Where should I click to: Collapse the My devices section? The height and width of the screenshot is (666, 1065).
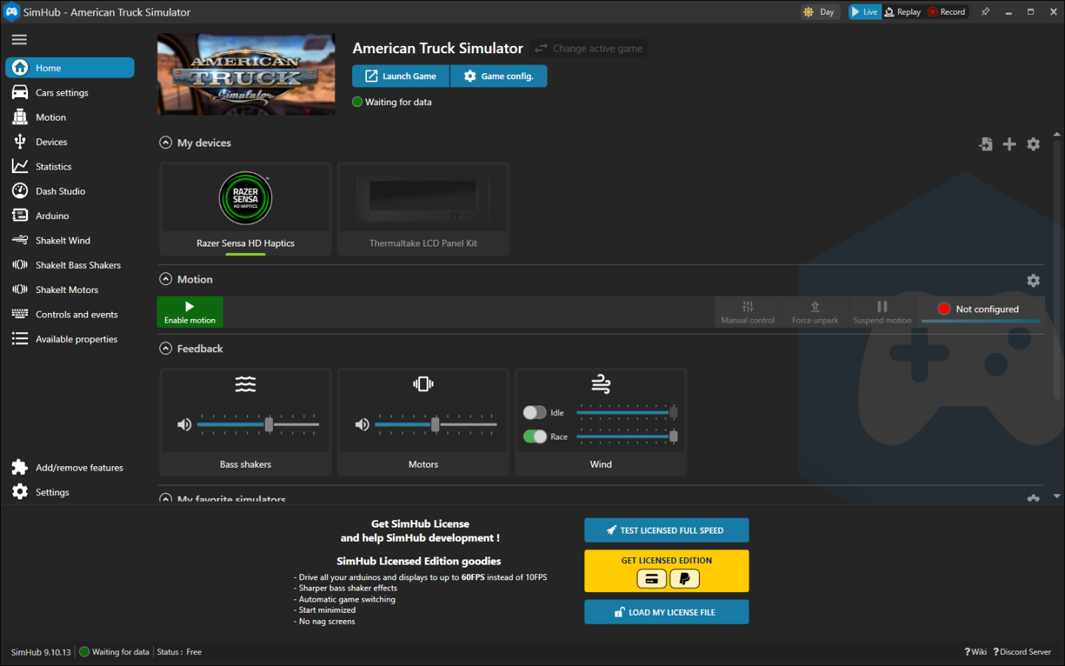click(166, 143)
